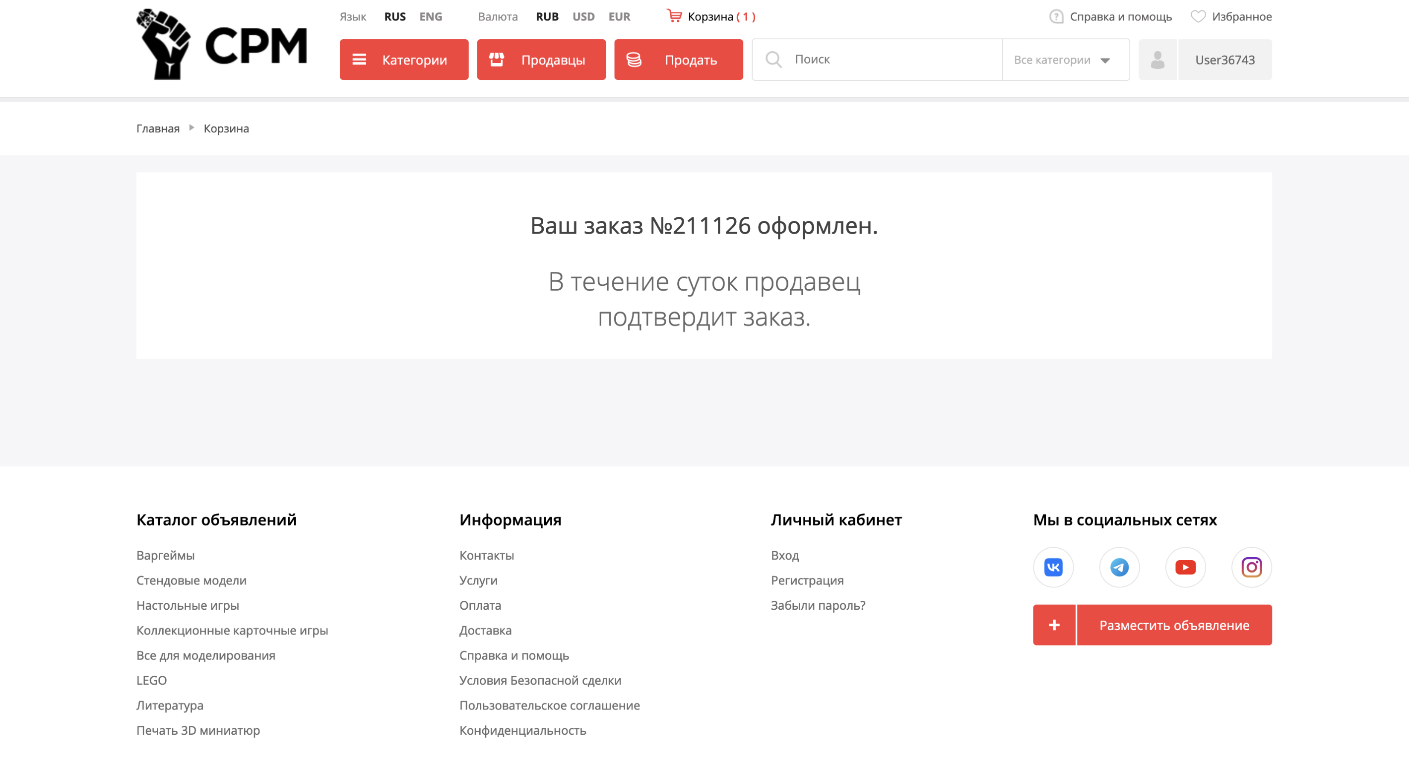Open the Instagram profile icon
This screenshot has width=1409, height=769.
(x=1251, y=567)
